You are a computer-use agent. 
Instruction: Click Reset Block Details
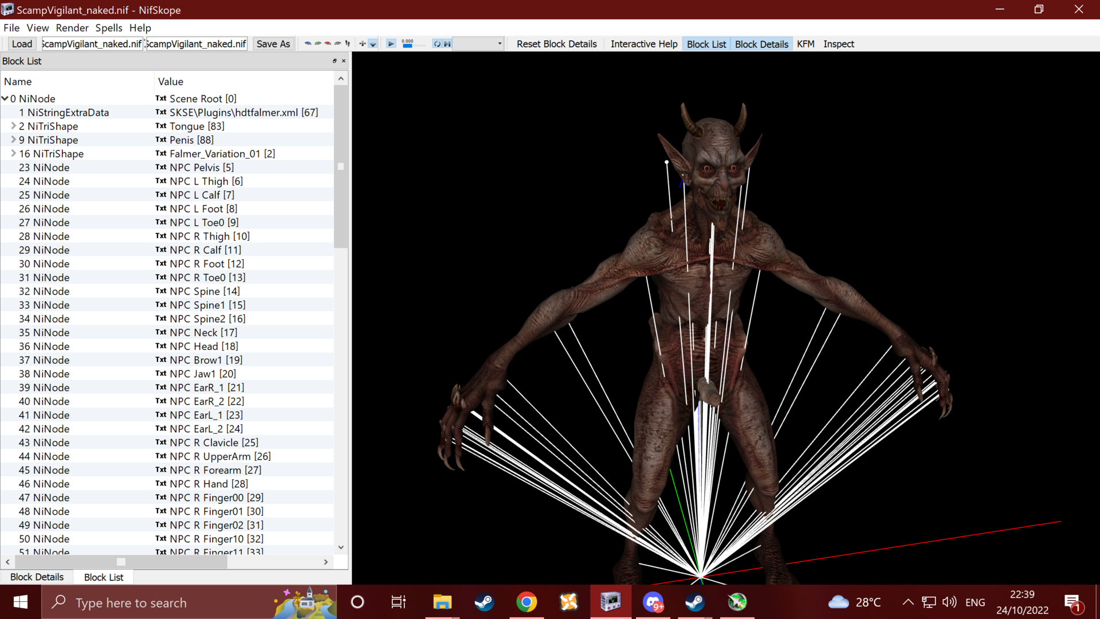coord(556,44)
